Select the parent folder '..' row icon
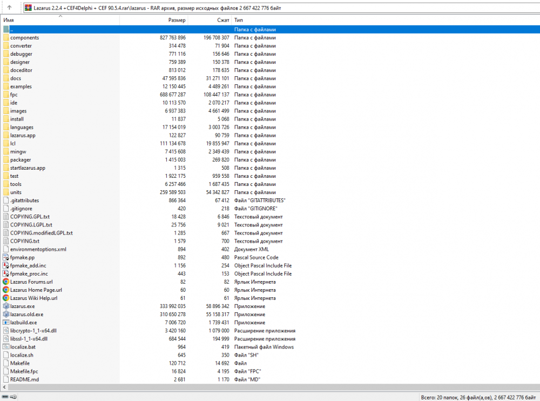This screenshot has height=401, width=540. (x=6, y=30)
